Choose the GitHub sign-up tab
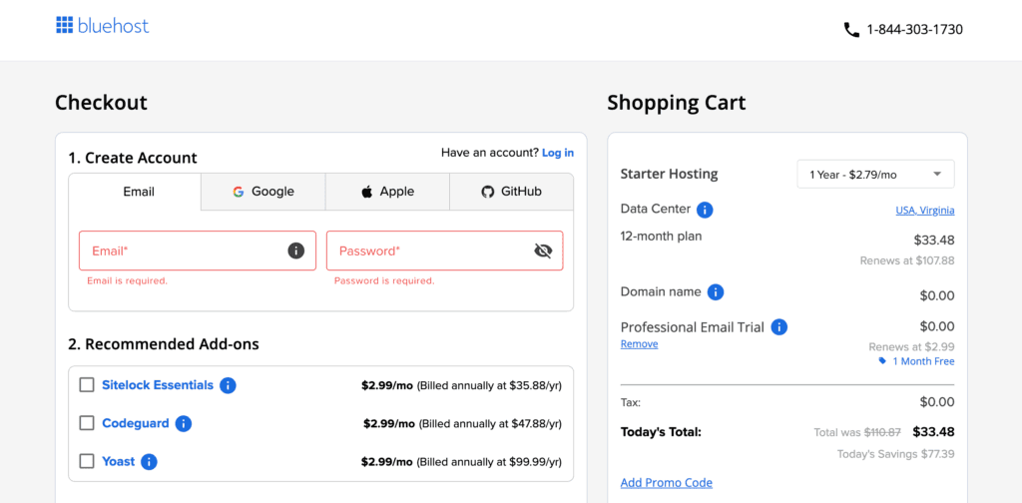This screenshot has width=1022, height=503. (x=511, y=192)
